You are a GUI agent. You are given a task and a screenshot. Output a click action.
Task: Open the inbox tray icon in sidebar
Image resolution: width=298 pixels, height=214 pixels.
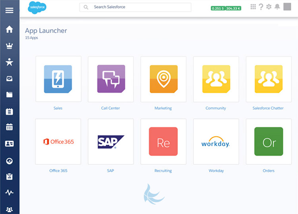(x=9, y=78)
